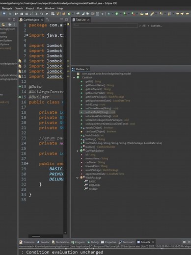Close the CarWash.java editor tab
This screenshot has width=191, height=255.
(42, 20)
